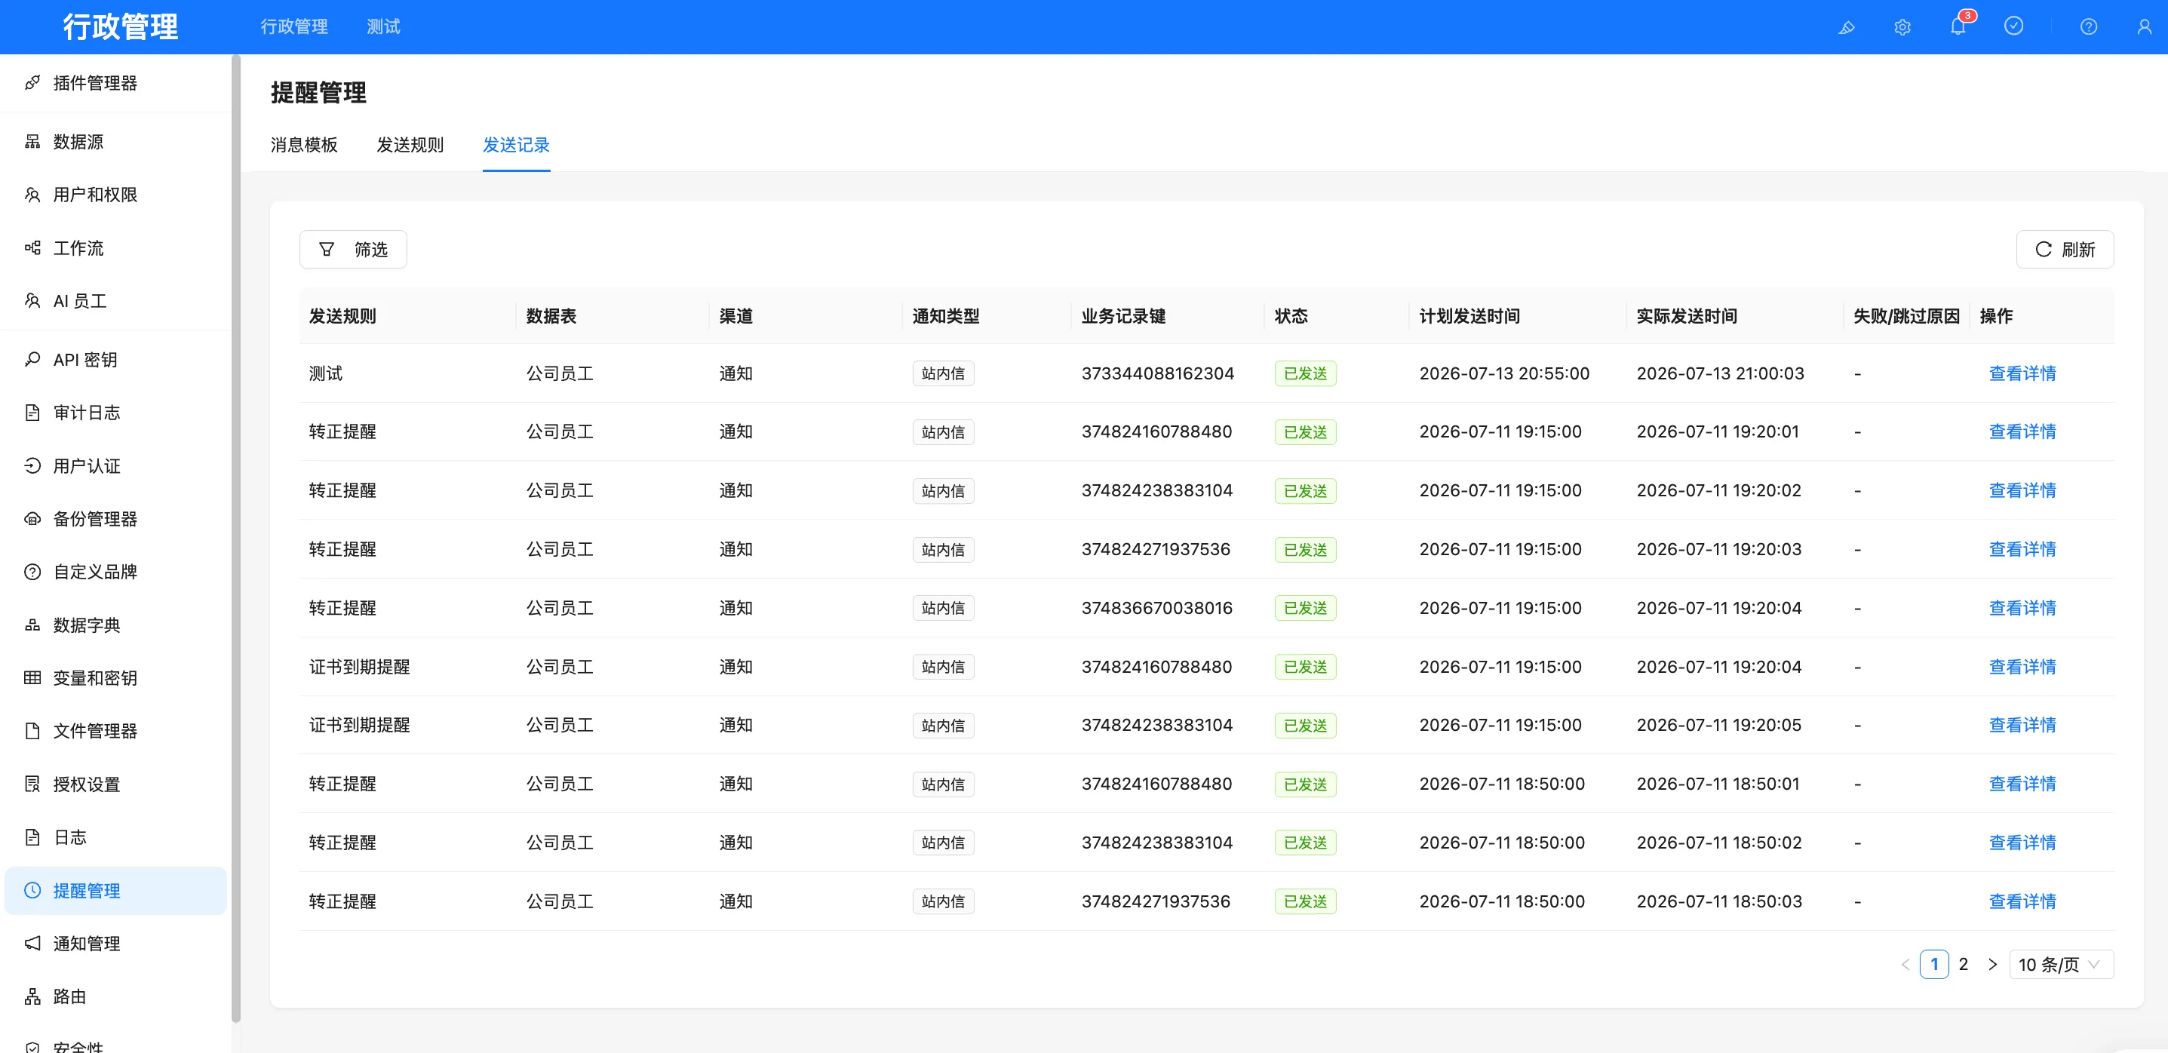The image size is (2168, 1053).
Task: Click the custom brand icon
Action: tap(32, 572)
